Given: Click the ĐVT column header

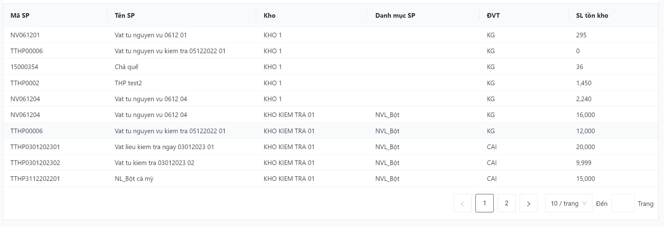Looking at the screenshot, I should coord(493,16).
